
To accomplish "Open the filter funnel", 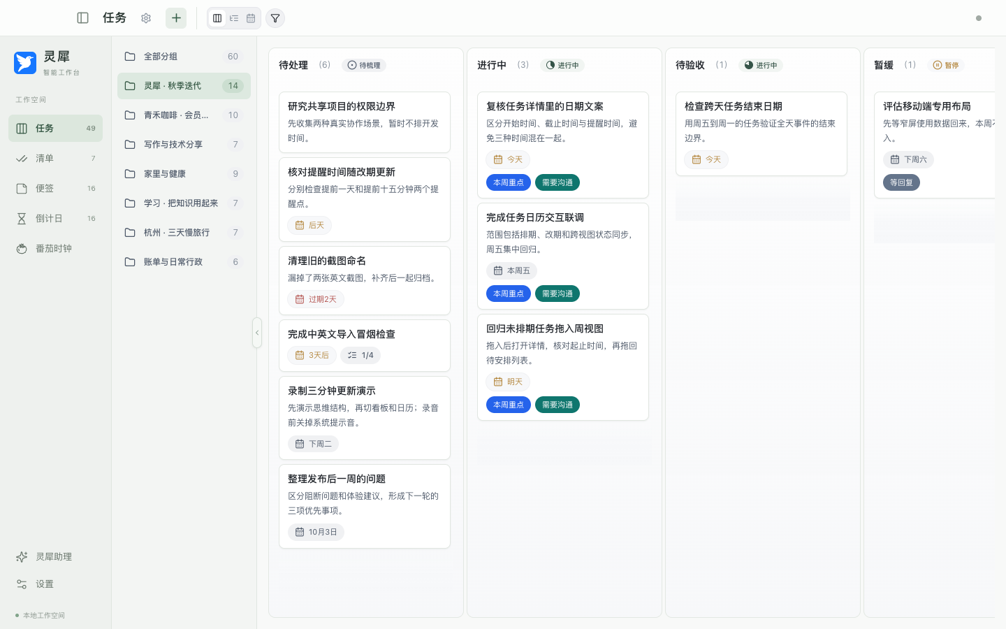I will pyautogui.click(x=275, y=18).
